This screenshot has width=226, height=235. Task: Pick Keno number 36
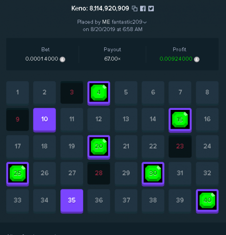[x=99, y=201]
